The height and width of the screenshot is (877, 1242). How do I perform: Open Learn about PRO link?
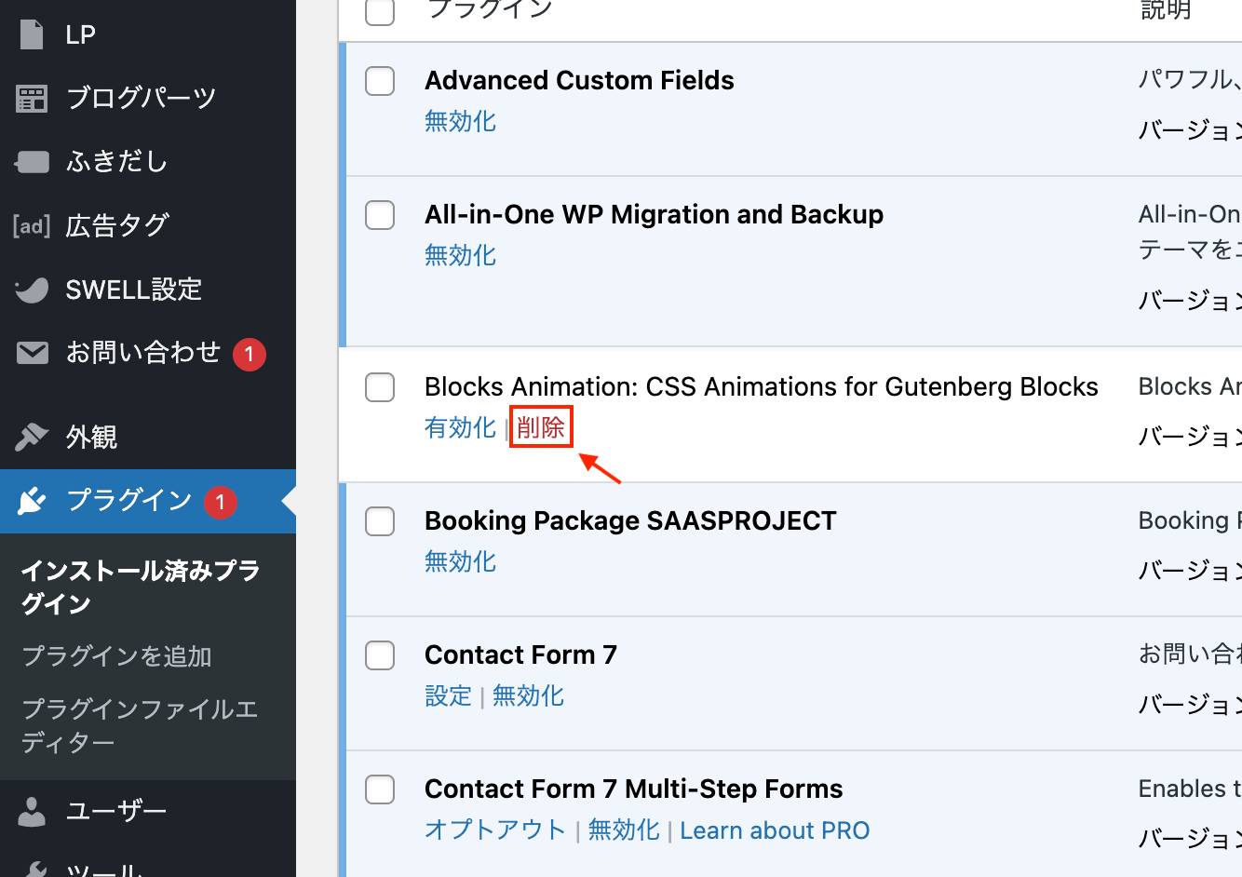pyautogui.click(x=775, y=830)
